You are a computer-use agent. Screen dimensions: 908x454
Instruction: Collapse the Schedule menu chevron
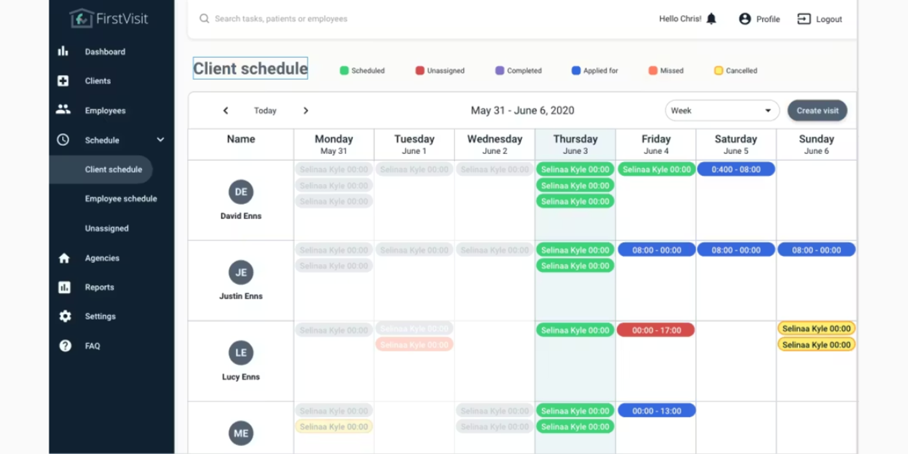pos(160,139)
